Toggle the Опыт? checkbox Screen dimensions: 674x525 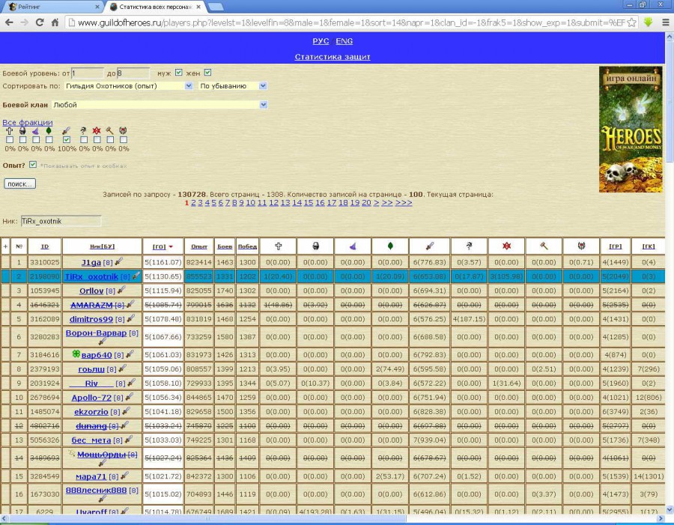point(33,165)
